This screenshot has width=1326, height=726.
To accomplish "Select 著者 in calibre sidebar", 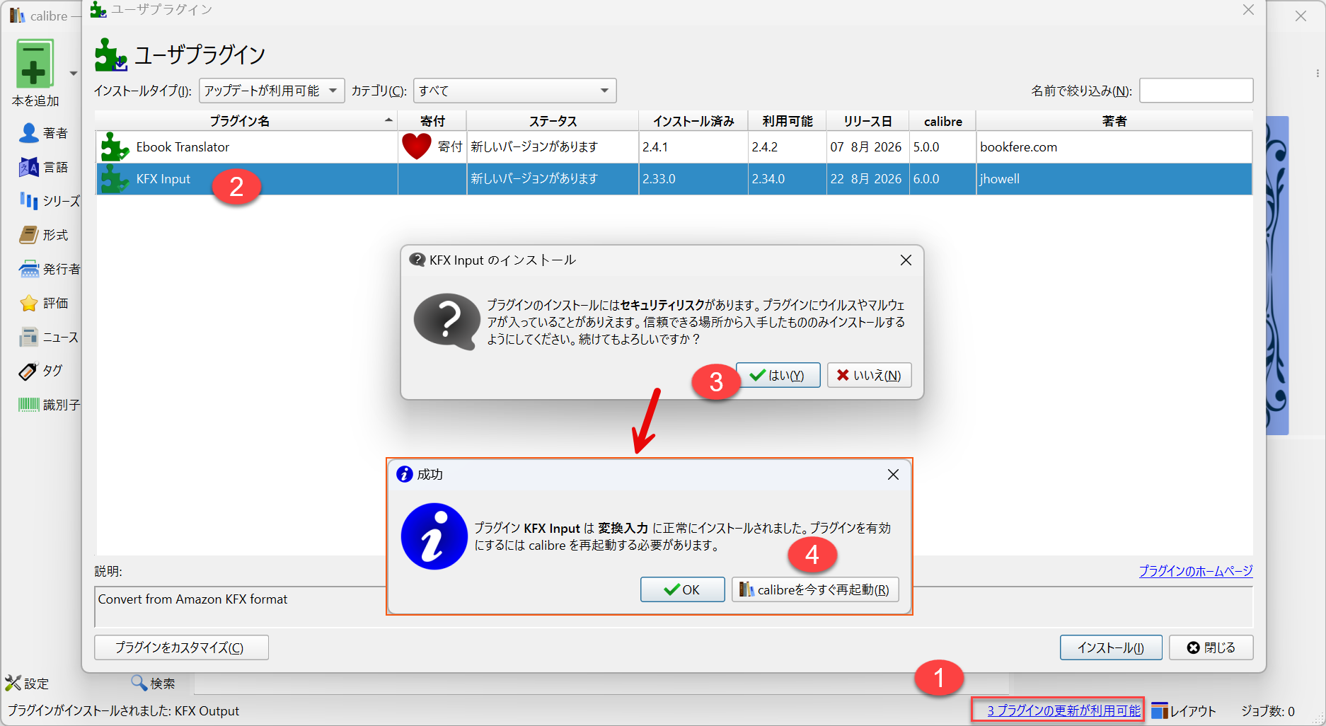I will (44, 133).
